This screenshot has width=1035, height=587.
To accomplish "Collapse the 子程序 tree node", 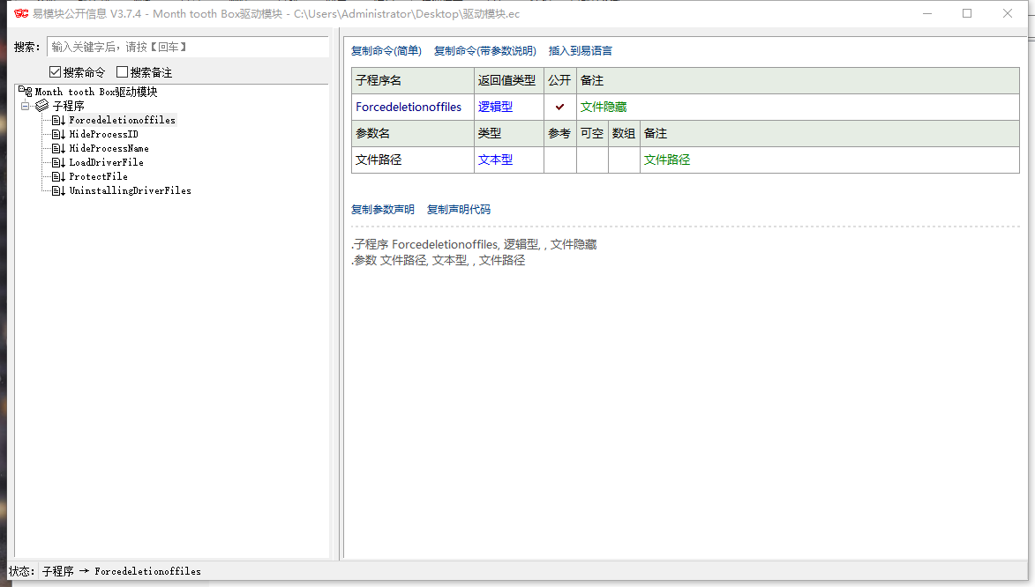I will (26, 106).
